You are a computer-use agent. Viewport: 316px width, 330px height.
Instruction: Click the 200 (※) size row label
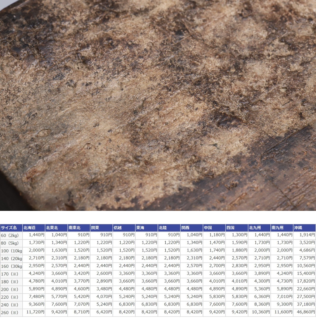(x=11, y=289)
